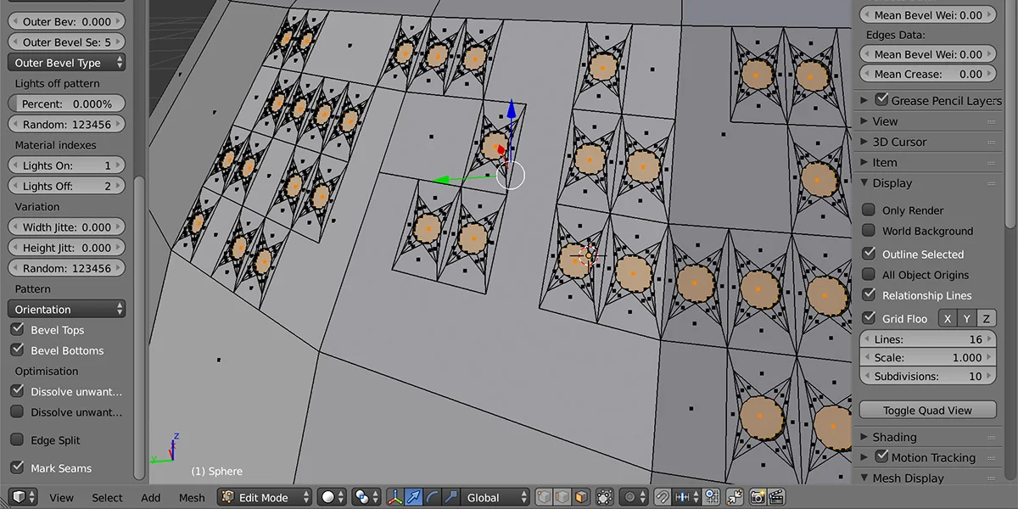
Task: Enable the World Background checkbox
Action: (x=870, y=231)
